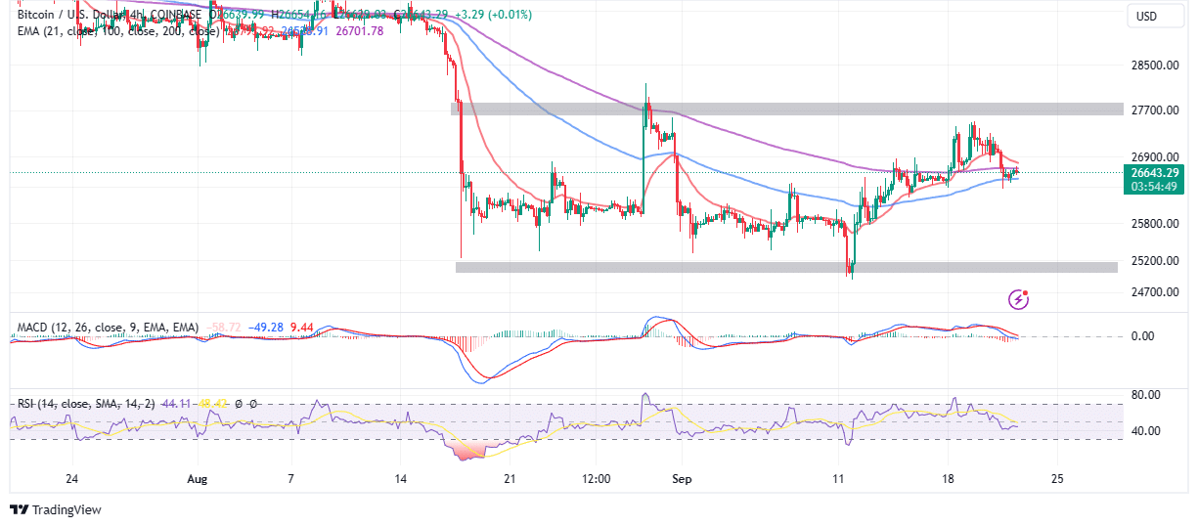
Task: Click the Sep date on time axis
Action: (683, 480)
